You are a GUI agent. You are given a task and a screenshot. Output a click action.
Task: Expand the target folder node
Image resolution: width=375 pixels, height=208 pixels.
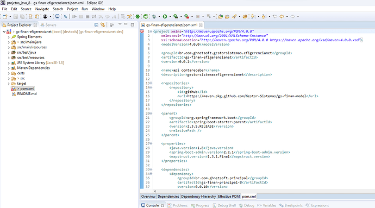pos(9,84)
